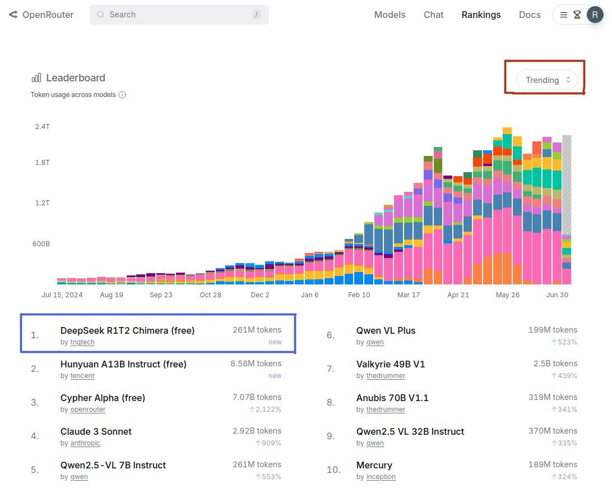The height and width of the screenshot is (497, 612).
Task: Open the Chat page
Action: coord(434,15)
